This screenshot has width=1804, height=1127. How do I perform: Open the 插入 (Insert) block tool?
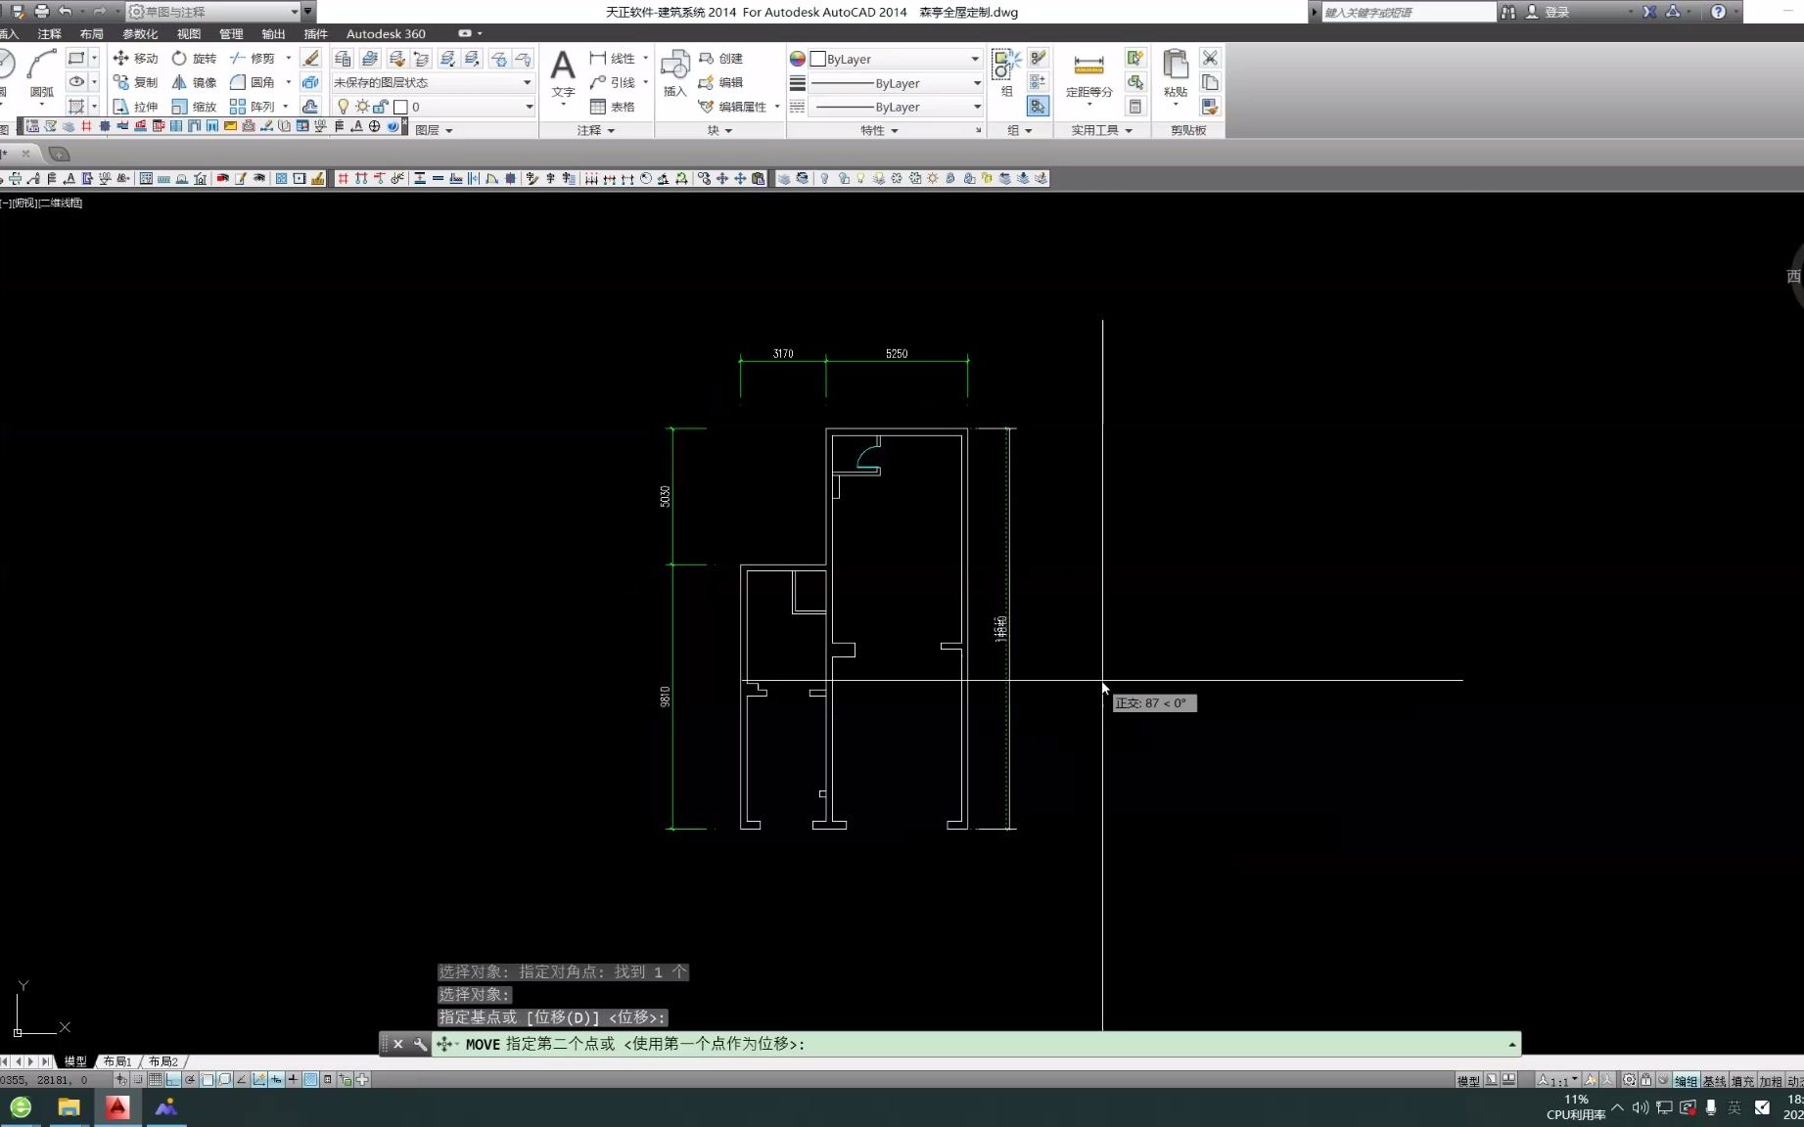click(x=675, y=74)
